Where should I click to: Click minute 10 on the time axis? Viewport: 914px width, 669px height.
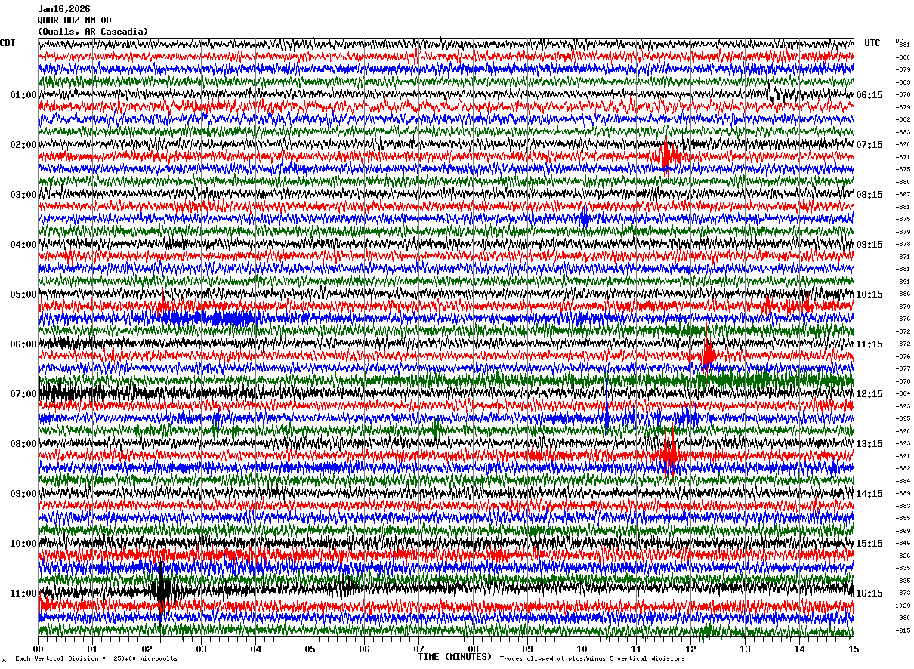click(582, 649)
